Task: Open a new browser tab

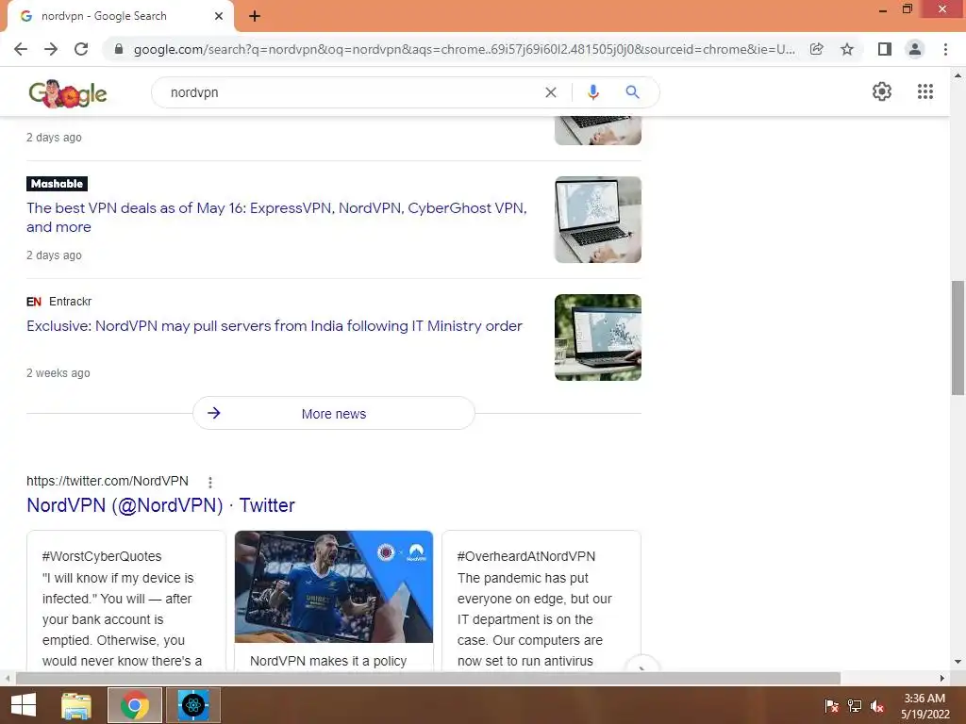Action: [x=255, y=16]
